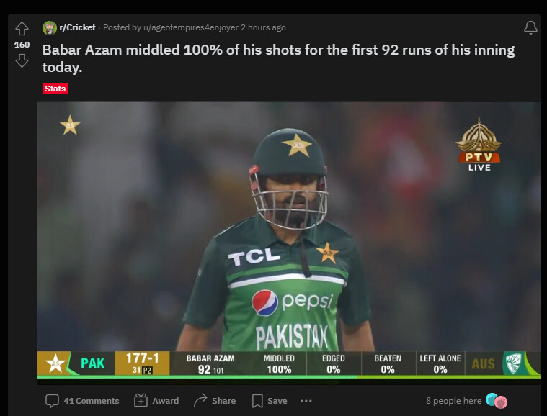
Task: Click the '8 people here' indicator
Action: tap(453, 401)
